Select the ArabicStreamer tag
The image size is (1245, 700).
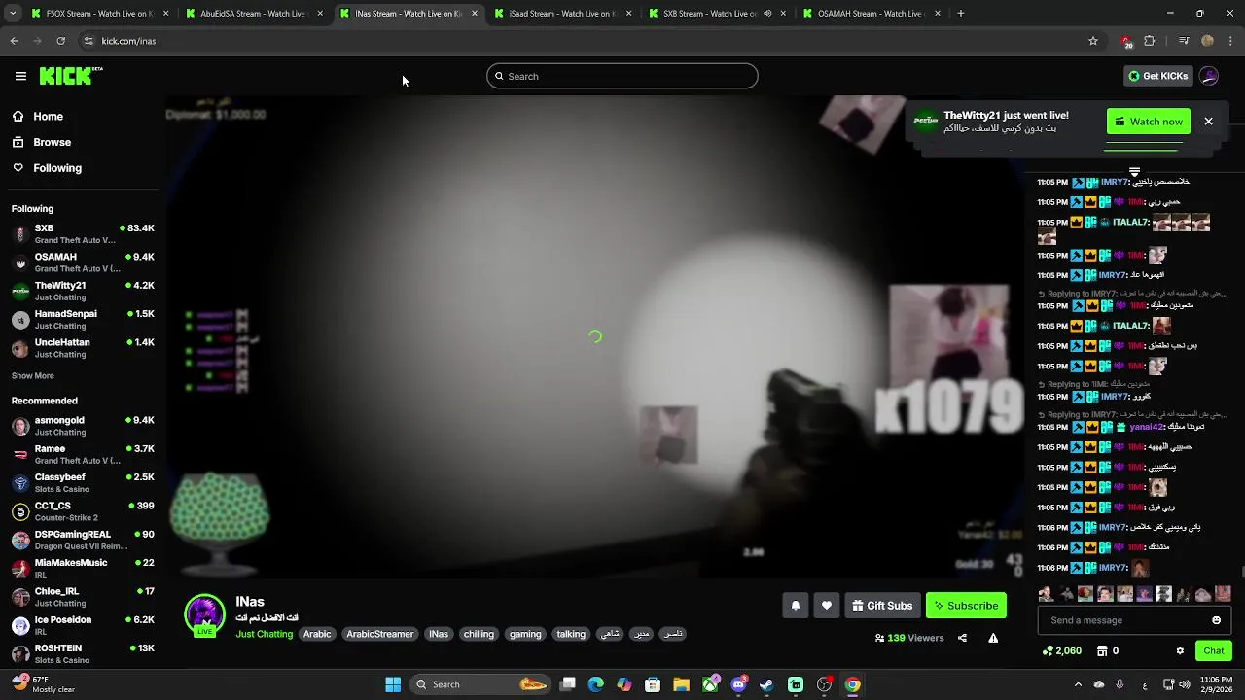pos(380,634)
